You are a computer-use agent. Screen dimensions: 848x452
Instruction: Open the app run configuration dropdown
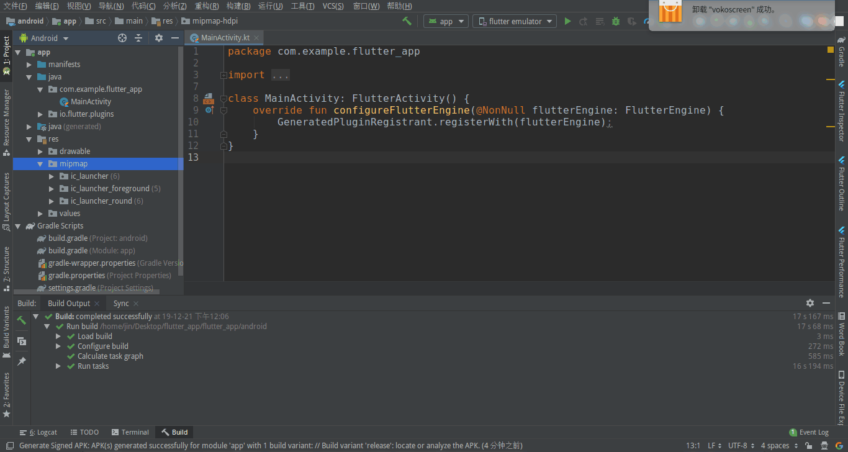coord(446,21)
